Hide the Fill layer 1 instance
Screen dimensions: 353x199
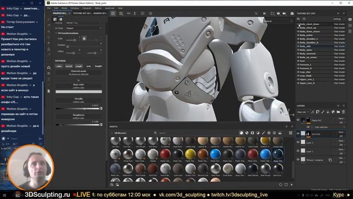(x=298, y=160)
